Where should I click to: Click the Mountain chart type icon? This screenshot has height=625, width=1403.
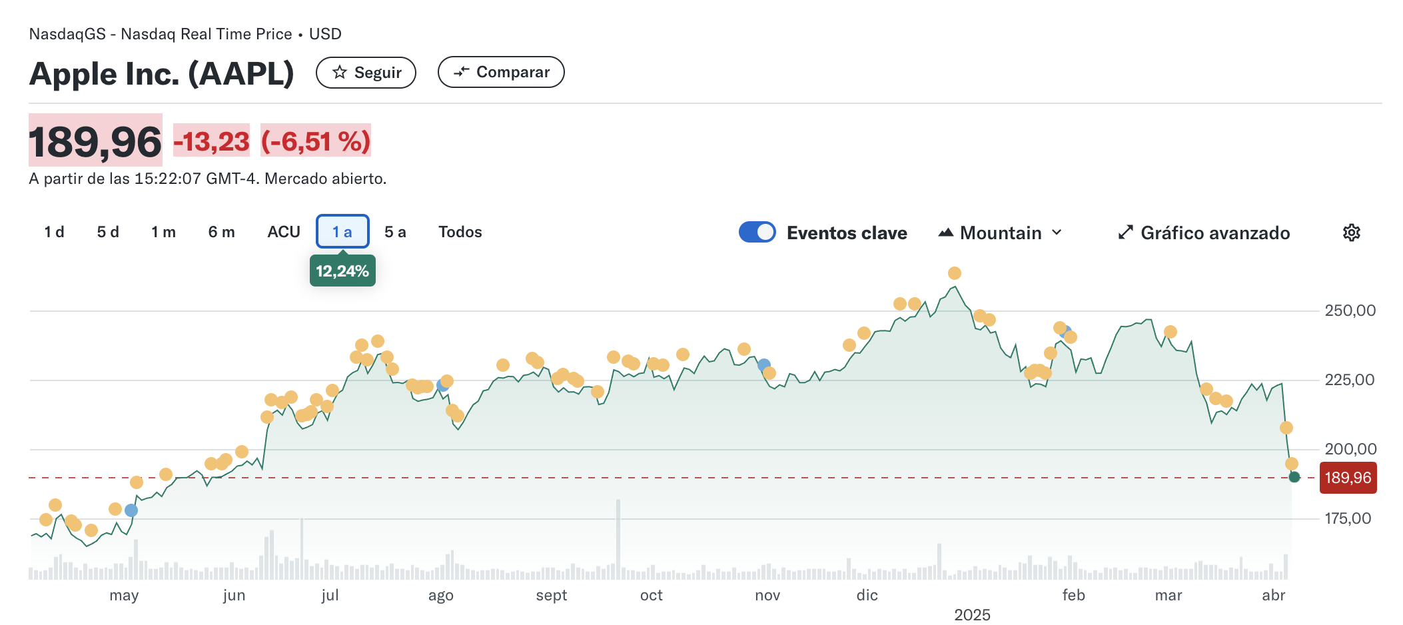pyautogui.click(x=946, y=233)
